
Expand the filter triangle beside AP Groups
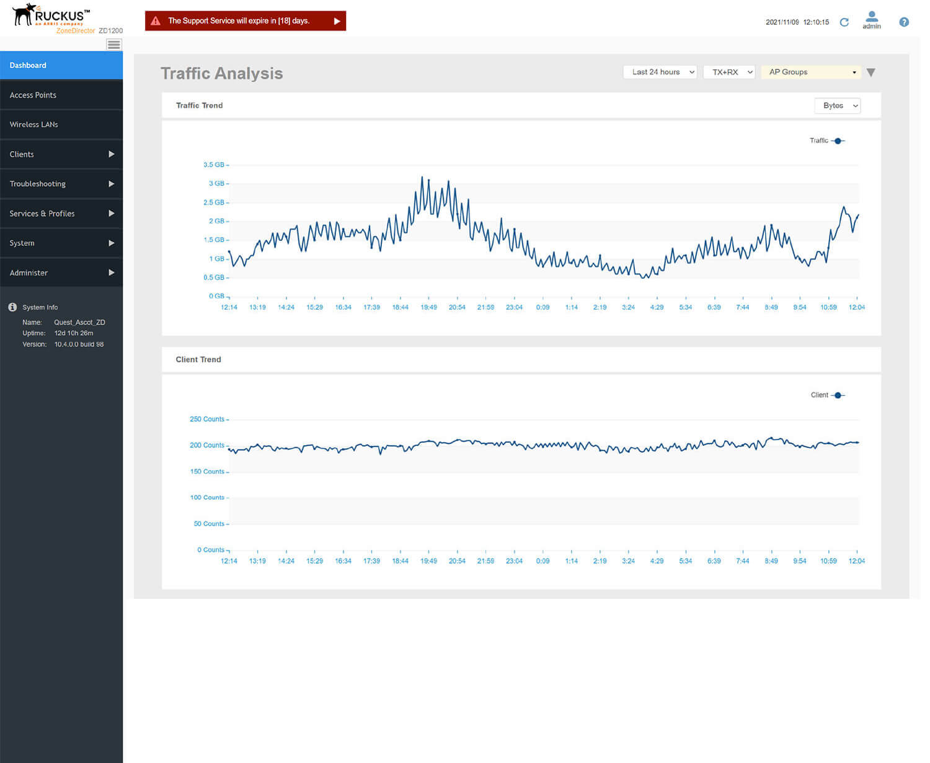click(x=870, y=72)
